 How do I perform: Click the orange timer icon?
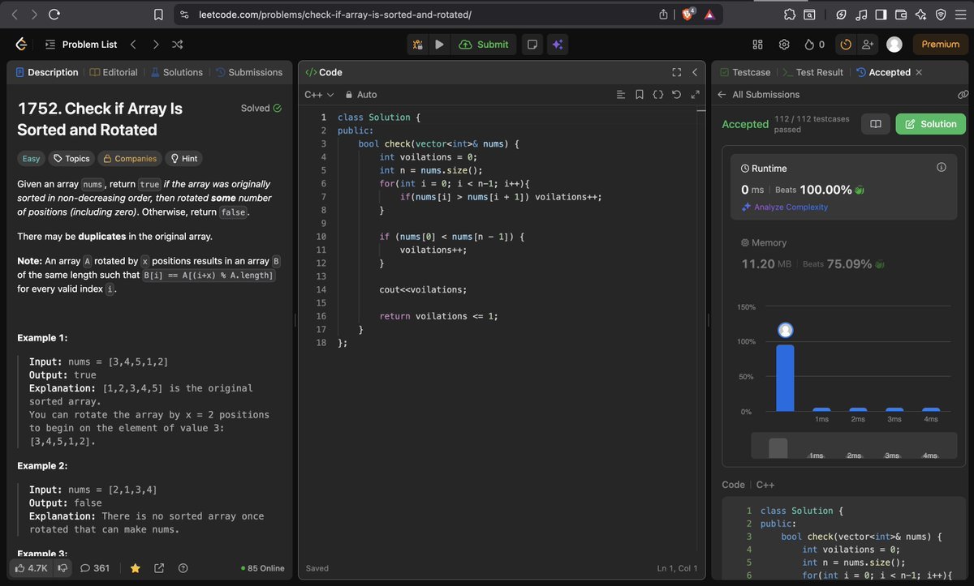(846, 45)
